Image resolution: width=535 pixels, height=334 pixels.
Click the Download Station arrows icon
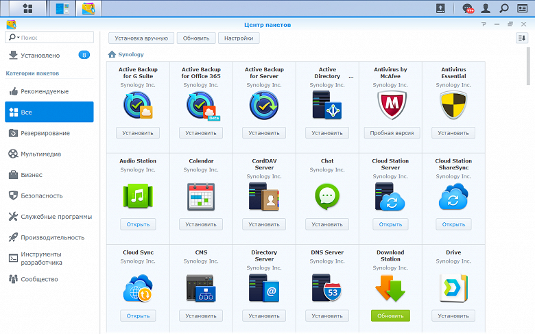(390, 289)
